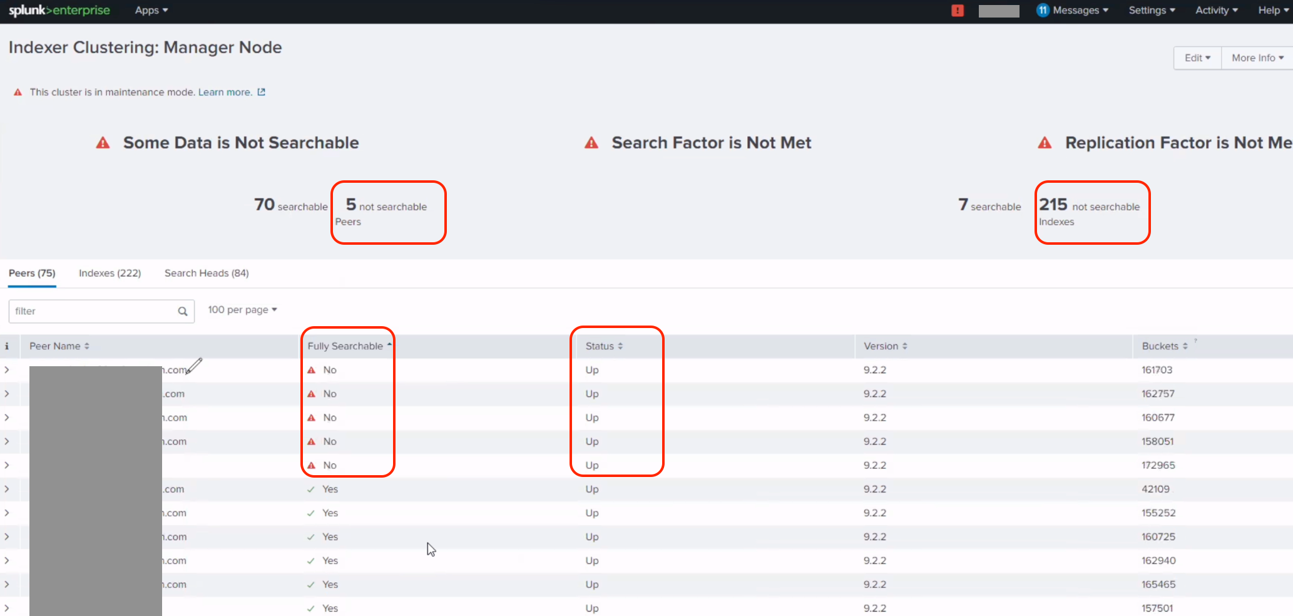Click the warning icon beside Some Data is Not Searchable
The width and height of the screenshot is (1293, 616).
[102, 142]
